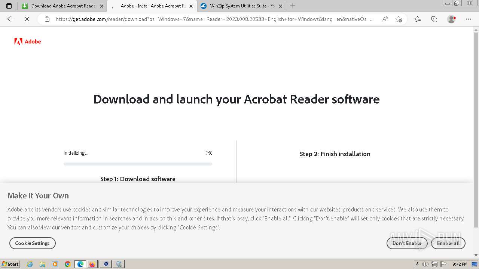The width and height of the screenshot is (479, 269).
Task: Click the 9:42 PM clock
Action: pos(460,264)
